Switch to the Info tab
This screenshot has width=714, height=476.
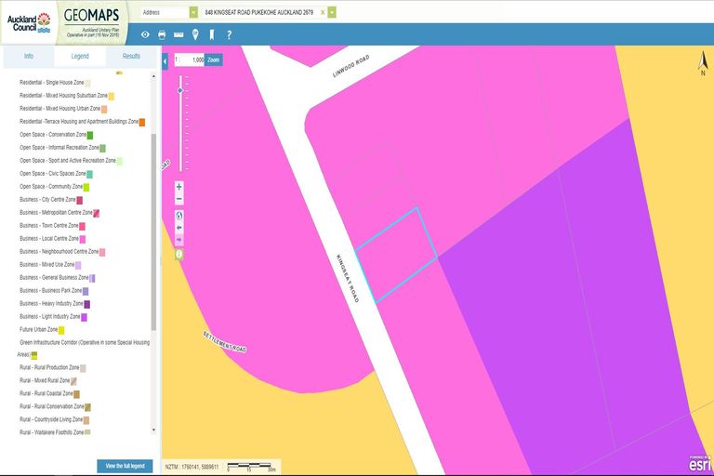tap(29, 57)
